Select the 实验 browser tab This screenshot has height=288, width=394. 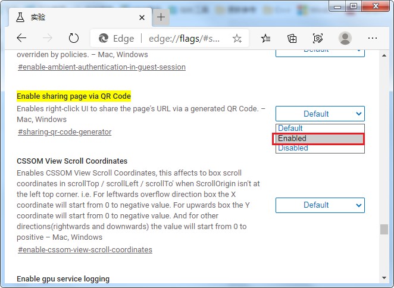[77, 17]
